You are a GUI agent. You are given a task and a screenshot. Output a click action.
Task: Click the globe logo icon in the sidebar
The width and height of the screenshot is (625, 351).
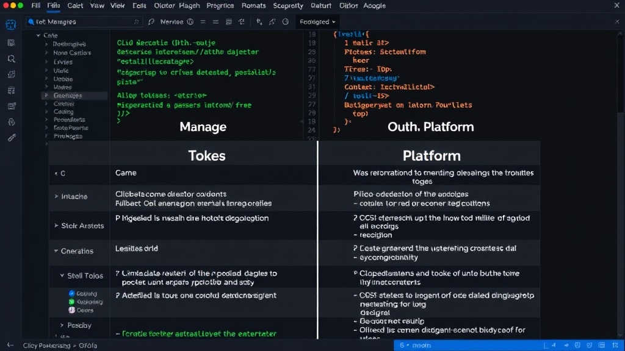point(11,24)
